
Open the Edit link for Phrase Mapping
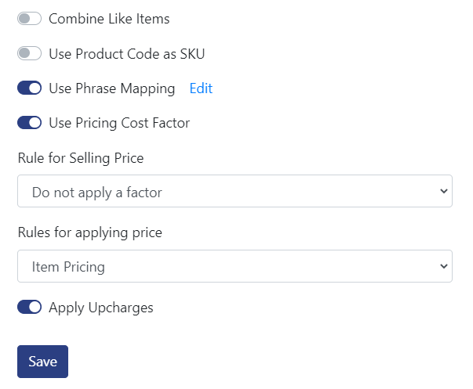pyautogui.click(x=201, y=88)
